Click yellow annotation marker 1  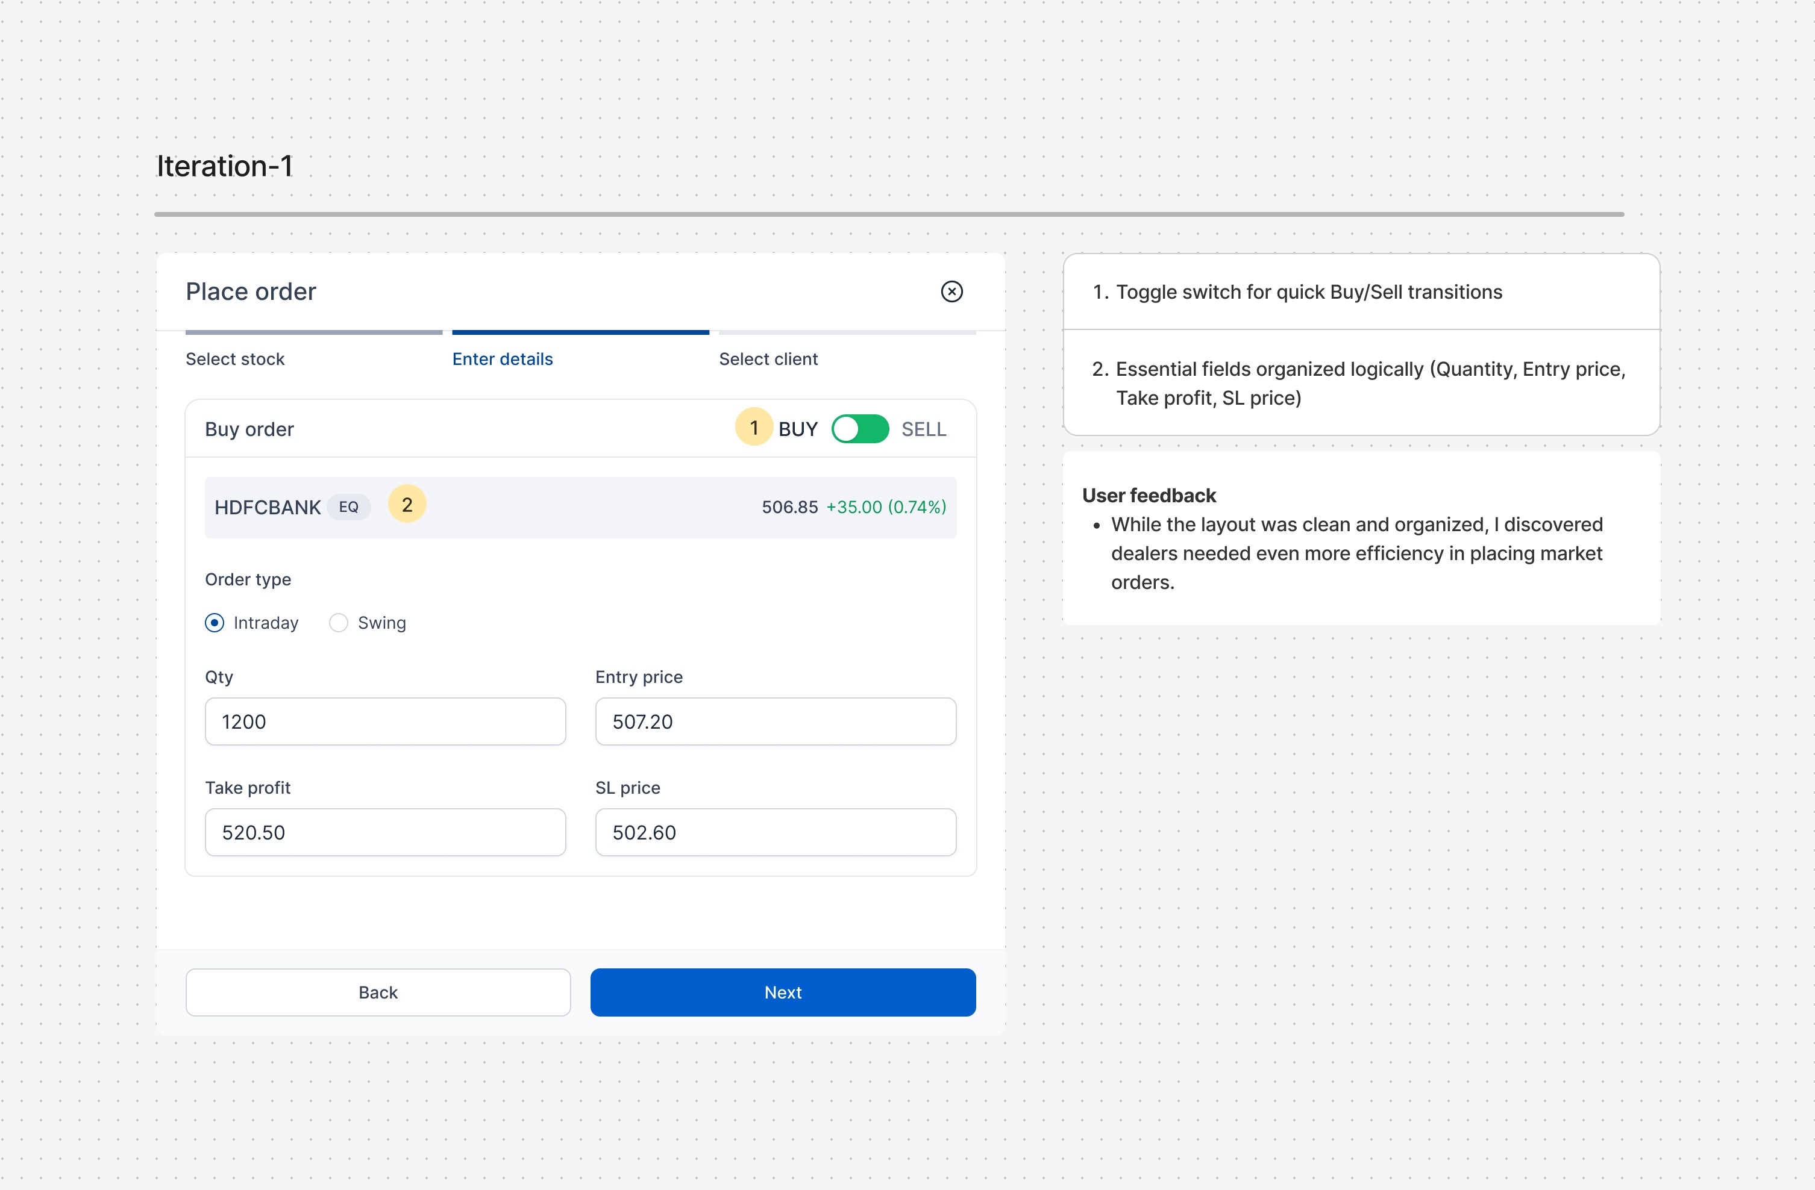click(x=753, y=427)
